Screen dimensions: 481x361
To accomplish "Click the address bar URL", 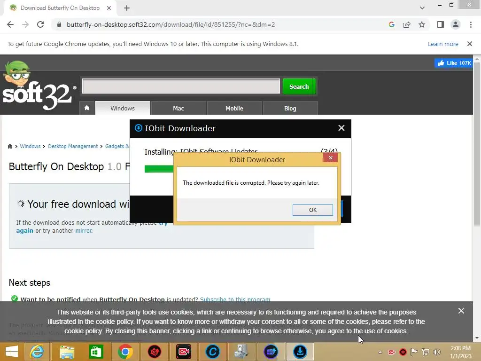I will coord(171,24).
